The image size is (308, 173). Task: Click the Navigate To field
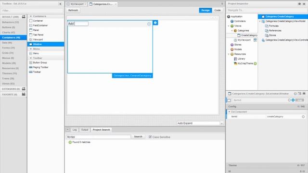click(267, 10)
